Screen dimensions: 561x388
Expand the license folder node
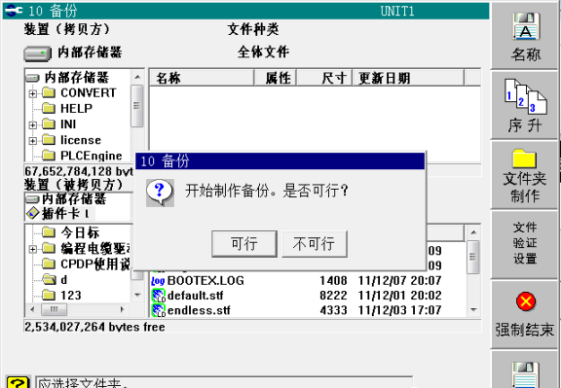[32, 140]
